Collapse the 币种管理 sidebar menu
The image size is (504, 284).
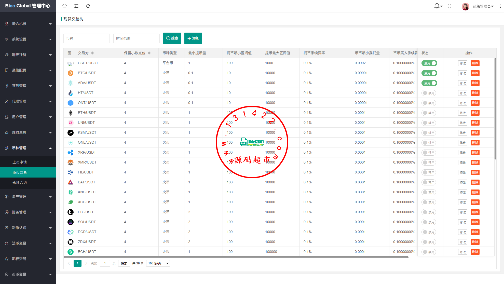click(28, 148)
